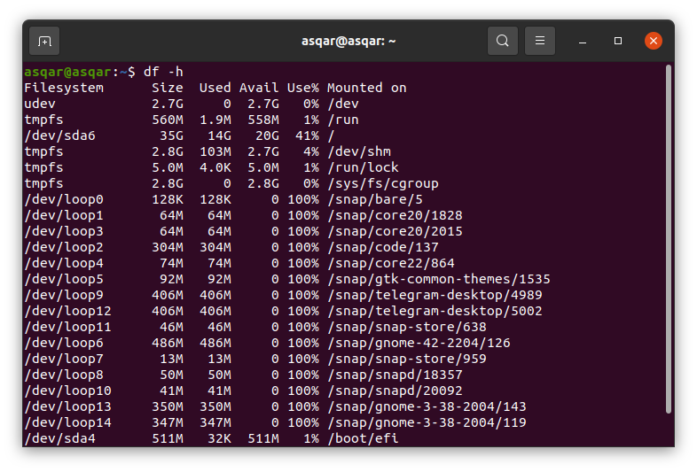The width and height of the screenshot is (697, 472).
Task: Open the terminal search tool
Action: point(502,41)
